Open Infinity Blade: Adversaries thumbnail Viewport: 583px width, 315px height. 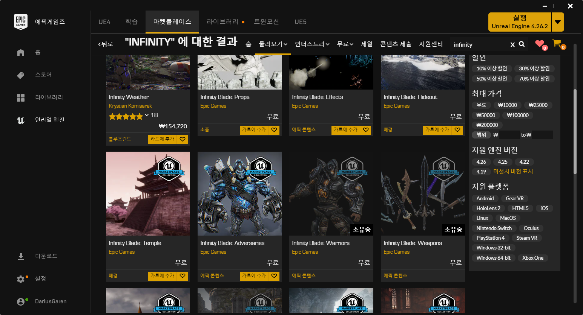(239, 193)
